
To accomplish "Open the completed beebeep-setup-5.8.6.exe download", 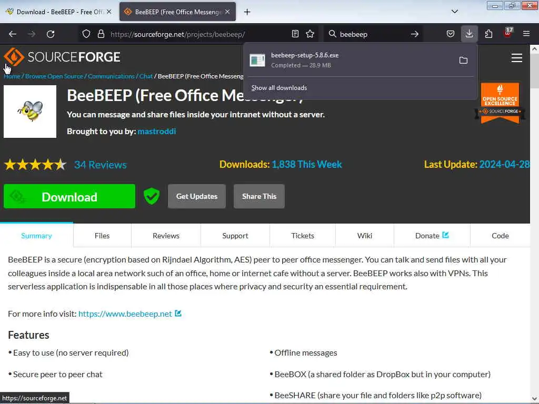I will click(351, 60).
